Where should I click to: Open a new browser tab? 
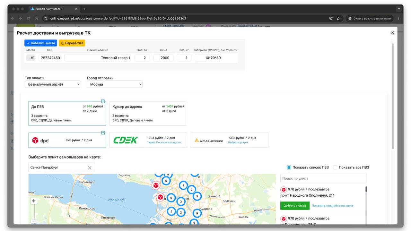[x=84, y=9]
